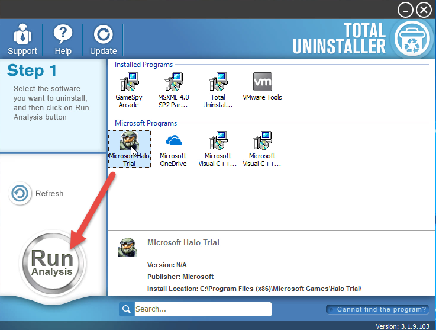Open the Help toolbar icon
The image size is (436, 330).
point(63,39)
